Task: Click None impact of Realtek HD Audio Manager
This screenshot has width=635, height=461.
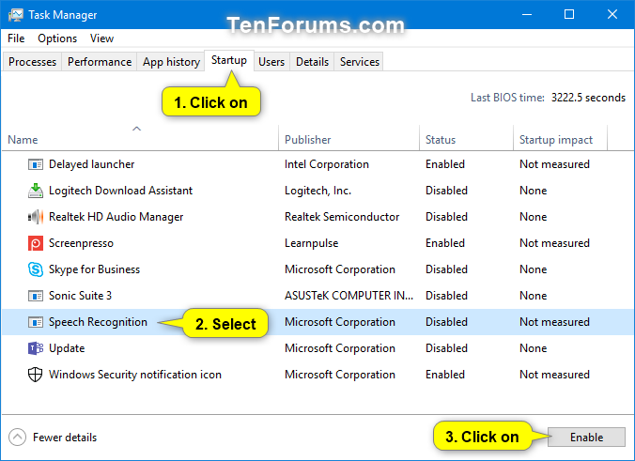Action: coord(533,217)
